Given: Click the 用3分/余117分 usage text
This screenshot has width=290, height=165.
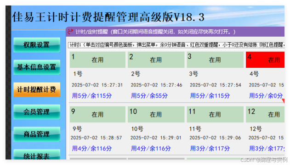Looking at the screenshot, I should (x=210, y=148).
